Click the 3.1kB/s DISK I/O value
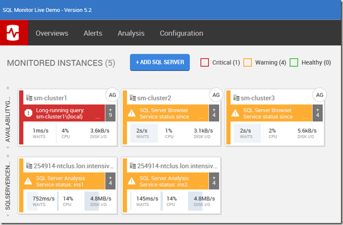343x225 pixels. tap(203, 131)
